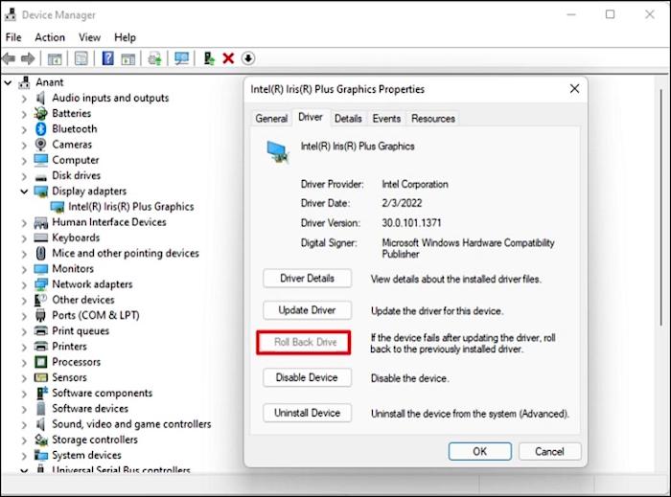This screenshot has width=671, height=497.
Task: Click the Help toolbar icon
Action: (x=107, y=59)
